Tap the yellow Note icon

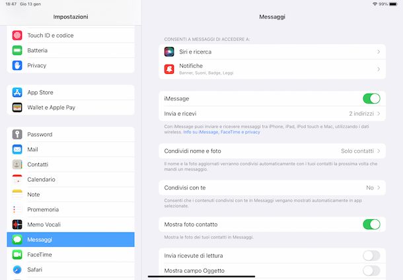[x=17, y=194]
